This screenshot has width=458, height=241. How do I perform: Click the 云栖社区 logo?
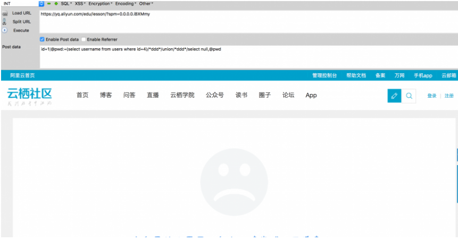[29, 97]
